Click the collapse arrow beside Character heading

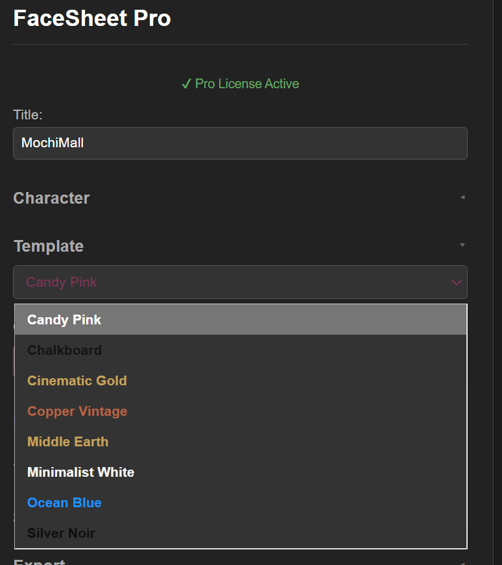(462, 197)
